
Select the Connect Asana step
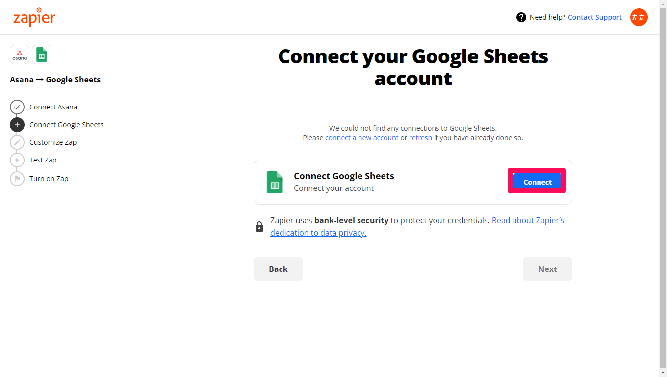(53, 107)
